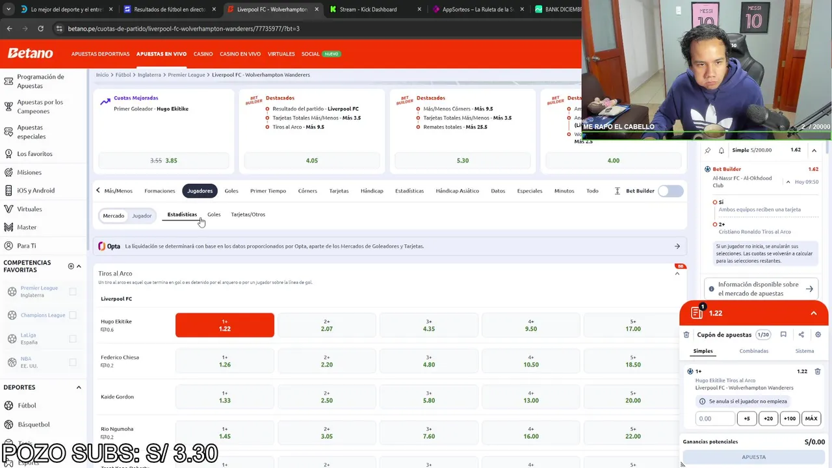Image resolution: width=832 pixels, height=468 pixels.
Task: Click the browser reload icon
Action: point(40,29)
